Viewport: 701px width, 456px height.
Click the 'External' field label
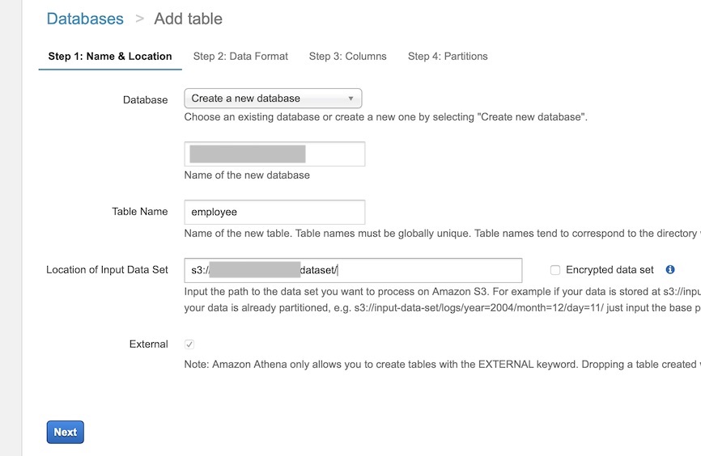148,344
